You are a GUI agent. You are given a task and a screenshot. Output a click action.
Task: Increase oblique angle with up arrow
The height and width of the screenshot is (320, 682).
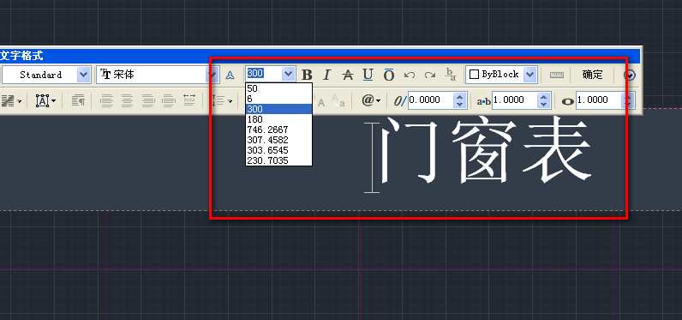460,97
